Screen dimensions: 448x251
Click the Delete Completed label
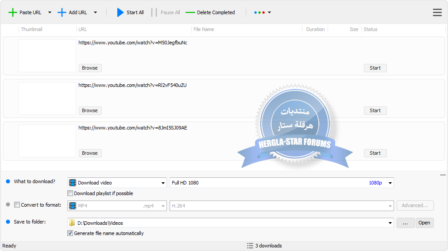coord(216,12)
